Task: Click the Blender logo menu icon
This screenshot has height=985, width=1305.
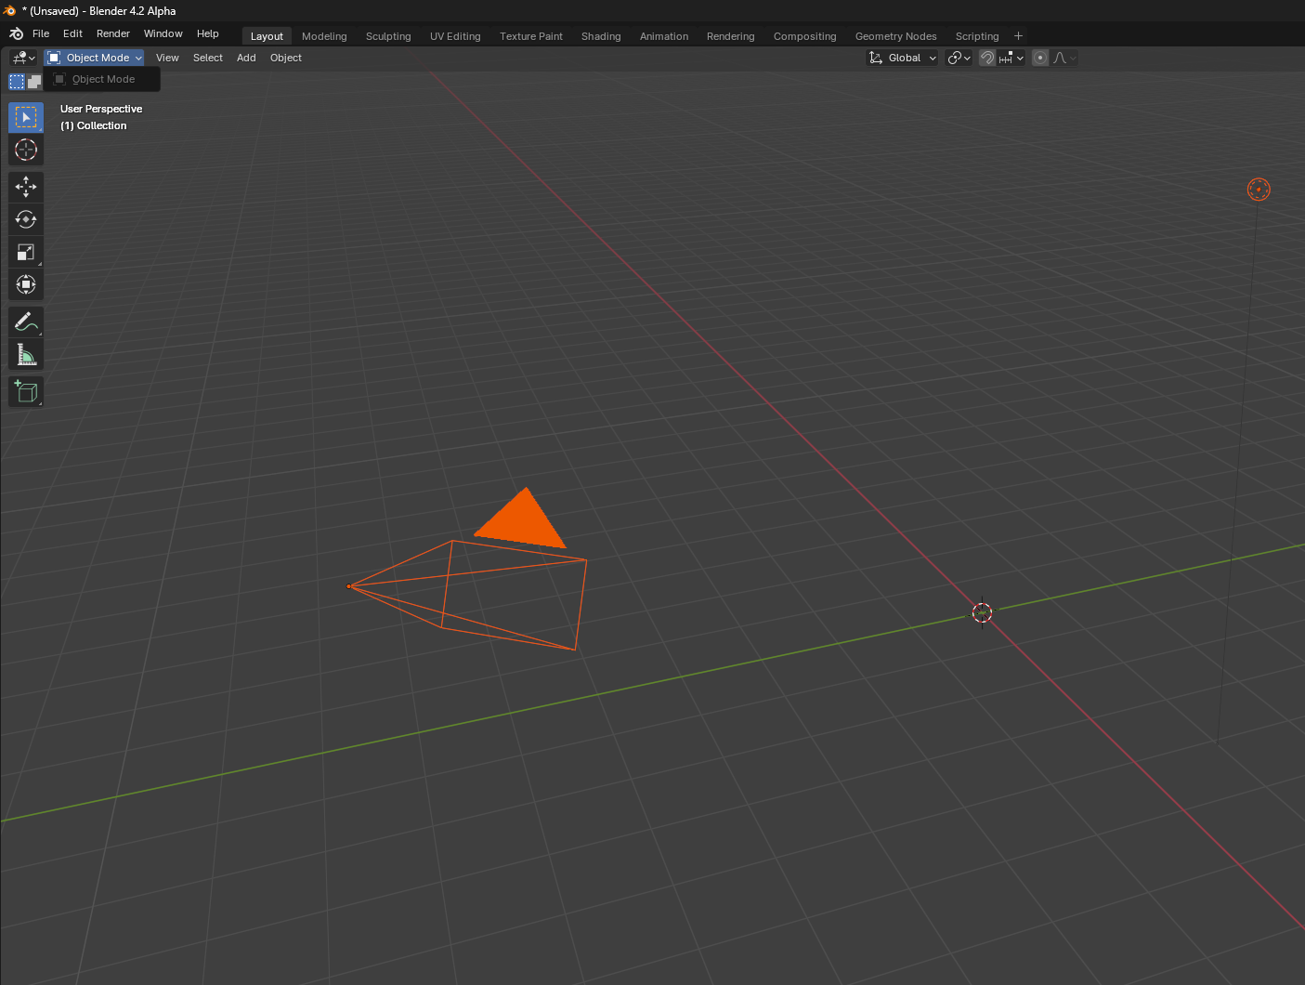Action: [x=16, y=33]
